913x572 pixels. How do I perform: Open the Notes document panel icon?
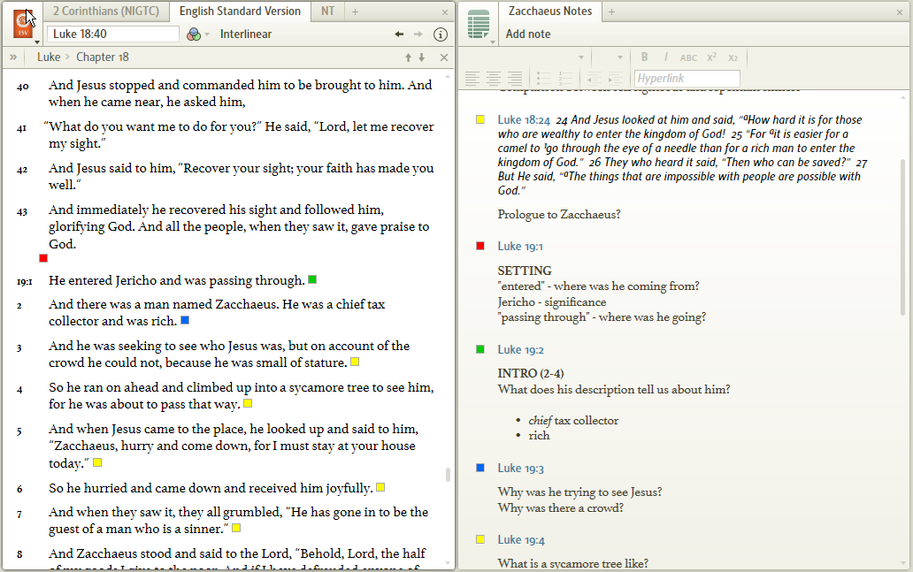pyautogui.click(x=479, y=23)
